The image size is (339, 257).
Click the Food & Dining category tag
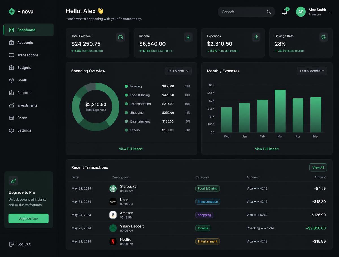click(x=207, y=189)
